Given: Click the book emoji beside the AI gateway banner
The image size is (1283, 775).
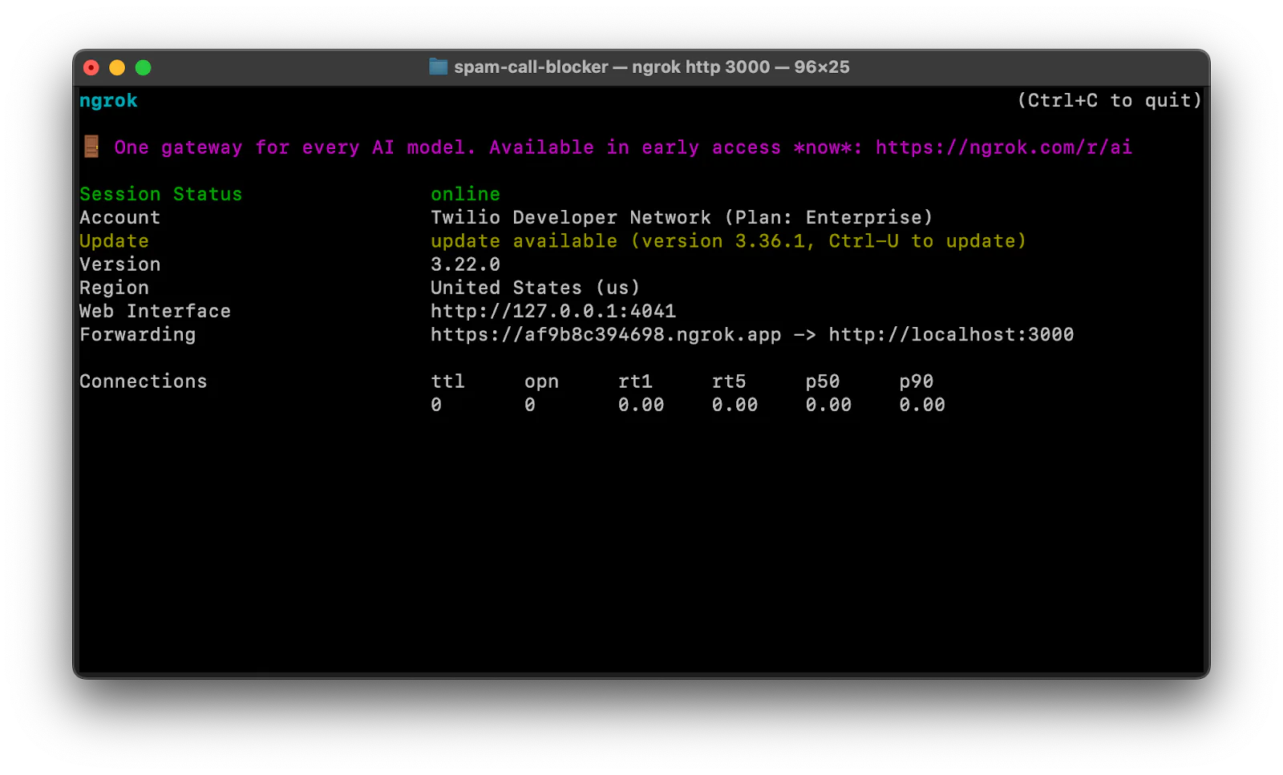Looking at the screenshot, I should tap(90, 147).
